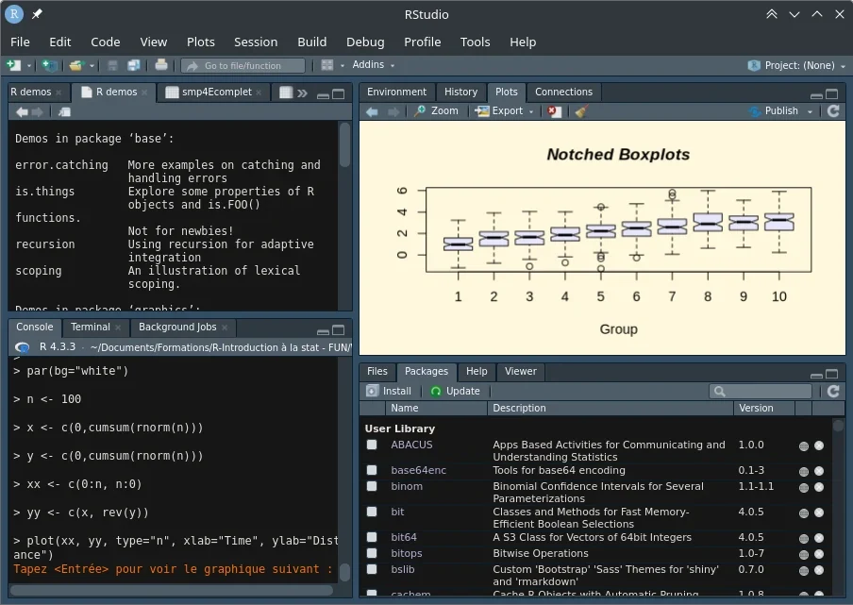
Task: Open a new file with the new document icon
Action: pos(13,64)
